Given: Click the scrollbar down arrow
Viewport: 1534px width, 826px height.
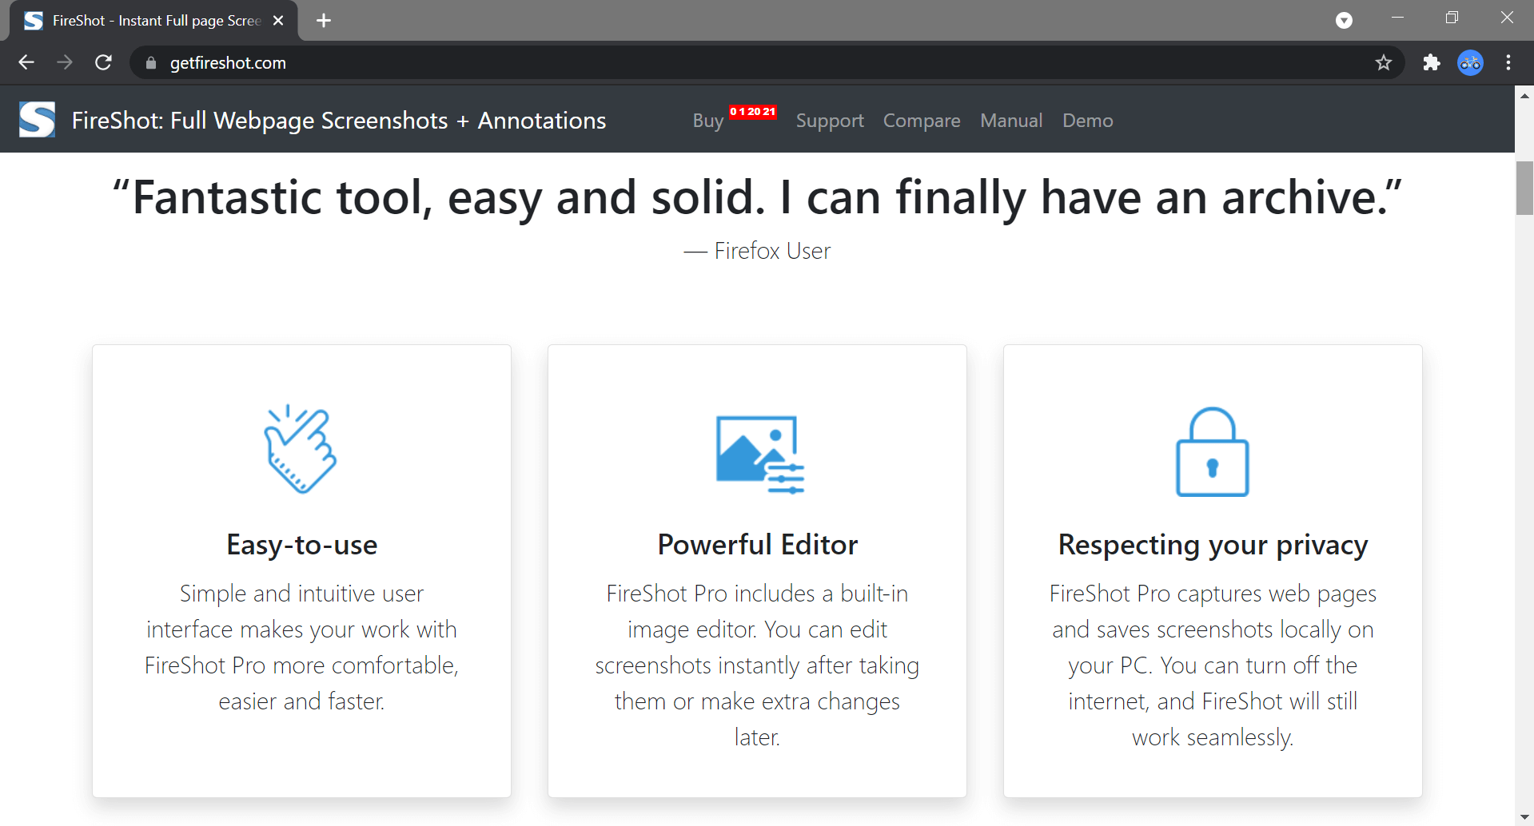Looking at the screenshot, I should coord(1524,817).
